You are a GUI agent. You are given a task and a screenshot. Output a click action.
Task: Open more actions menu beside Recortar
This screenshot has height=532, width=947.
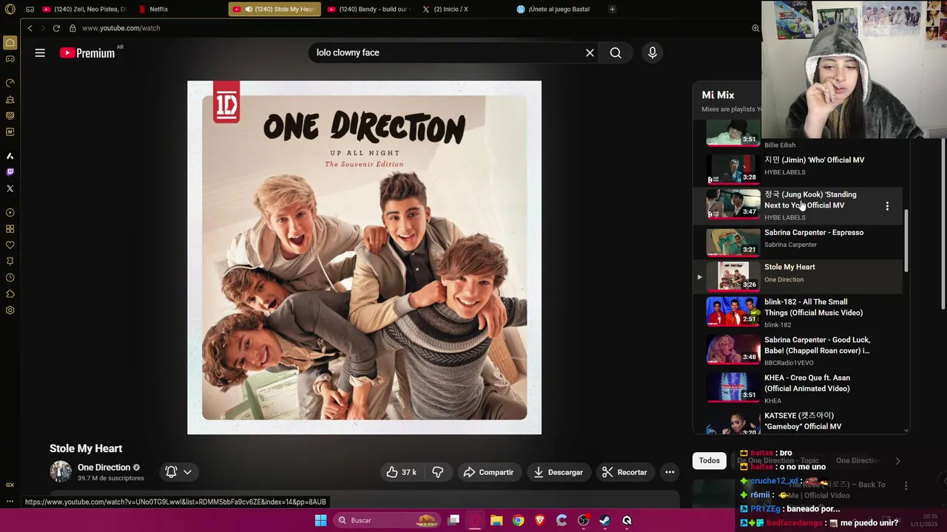(670, 472)
